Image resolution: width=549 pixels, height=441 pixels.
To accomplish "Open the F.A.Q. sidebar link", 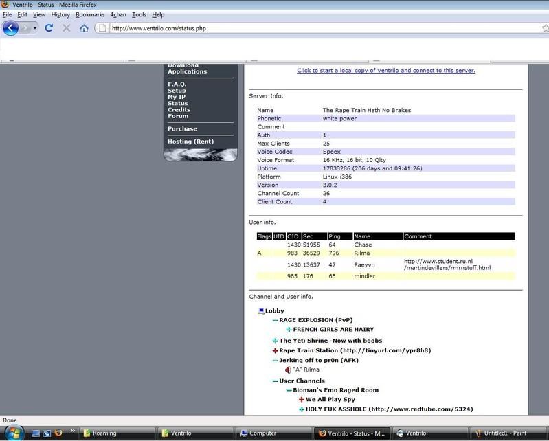I will (177, 84).
